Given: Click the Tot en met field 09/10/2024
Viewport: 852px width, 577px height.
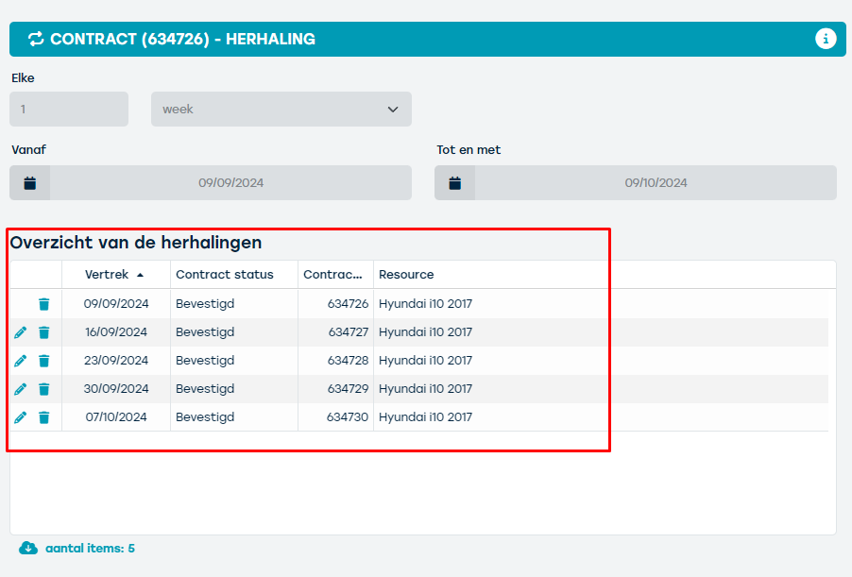Looking at the screenshot, I should coord(656,183).
